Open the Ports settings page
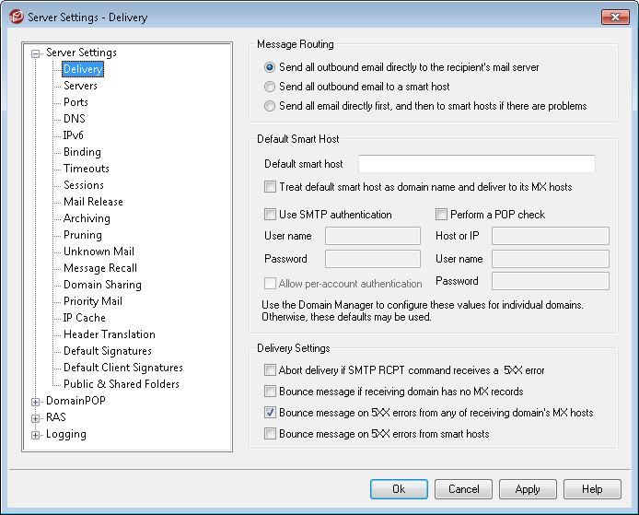 [76, 102]
